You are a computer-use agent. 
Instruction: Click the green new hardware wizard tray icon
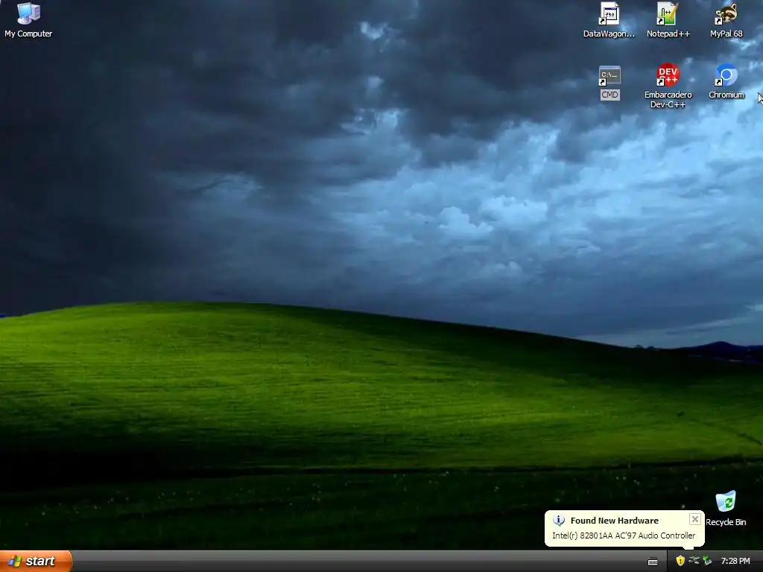(x=707, y=561)
